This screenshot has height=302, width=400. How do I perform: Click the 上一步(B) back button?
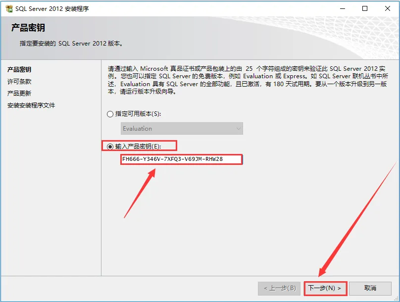coord(279,288)
